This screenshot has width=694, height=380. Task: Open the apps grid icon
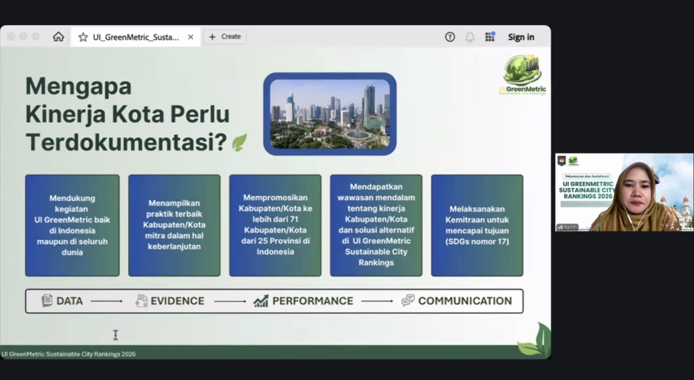click(490, 37)
